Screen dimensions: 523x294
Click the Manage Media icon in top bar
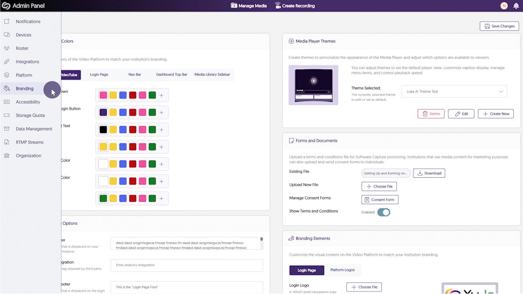234,6
